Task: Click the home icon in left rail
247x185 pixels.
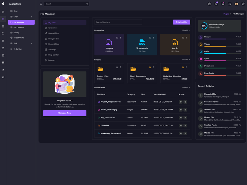Action: pyautogui.click(x=3, y=12)
